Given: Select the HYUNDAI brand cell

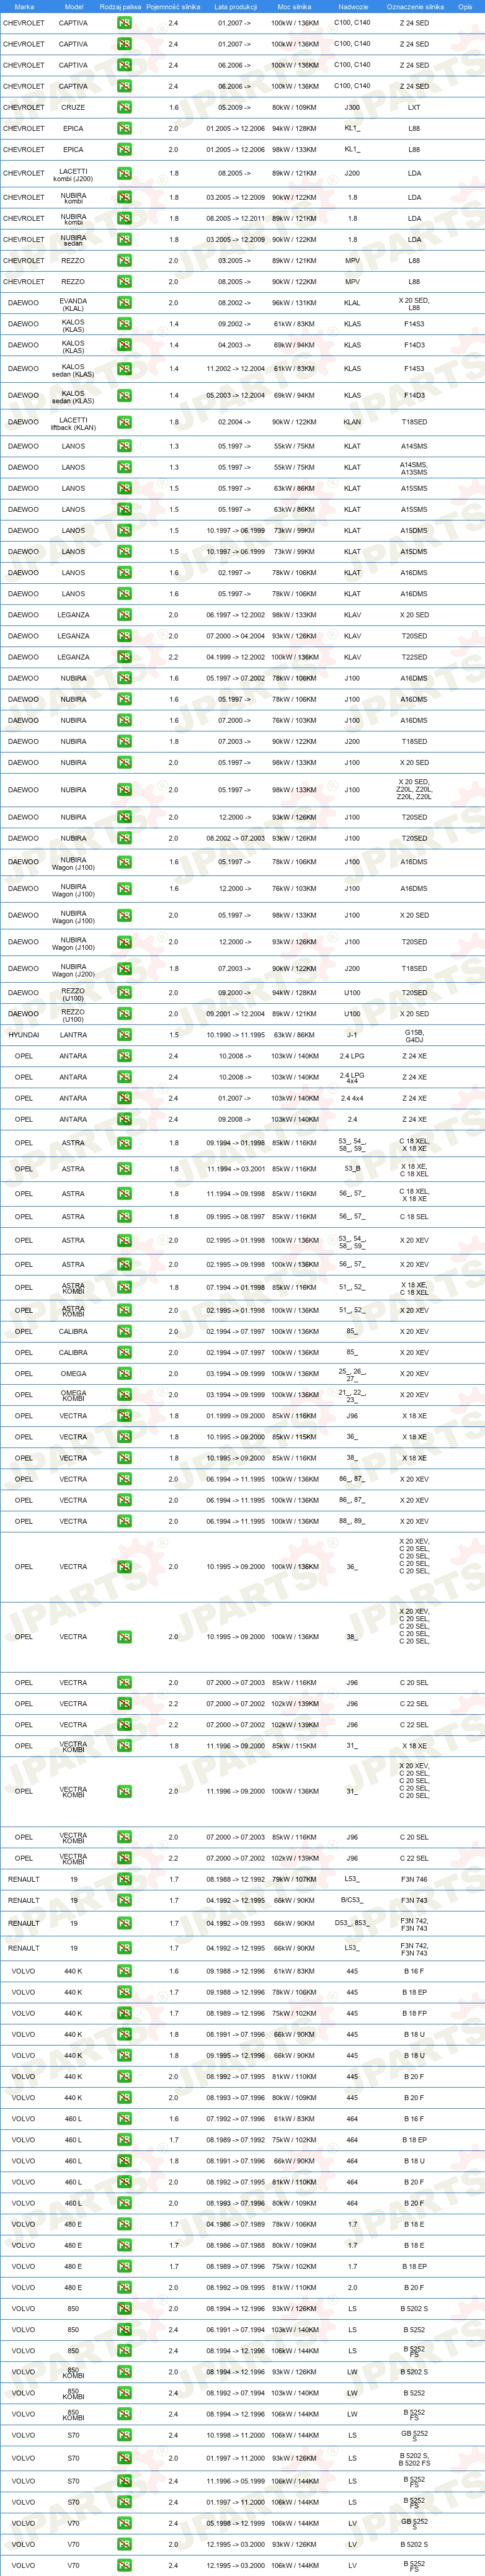Looking at the screenshot, I should point(24,1035).
